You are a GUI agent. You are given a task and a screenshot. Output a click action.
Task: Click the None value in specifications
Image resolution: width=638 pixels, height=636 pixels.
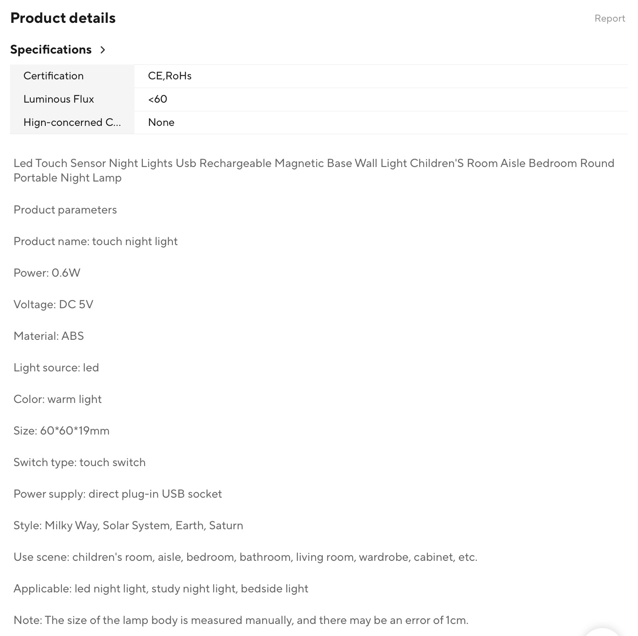[161, 122]
